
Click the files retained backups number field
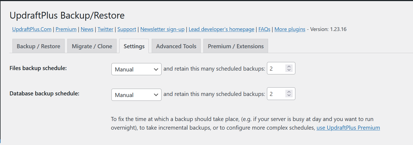(x=281, y=68)
